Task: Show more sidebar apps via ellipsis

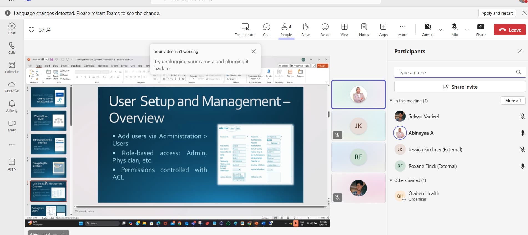Action: tap(12, 145)
